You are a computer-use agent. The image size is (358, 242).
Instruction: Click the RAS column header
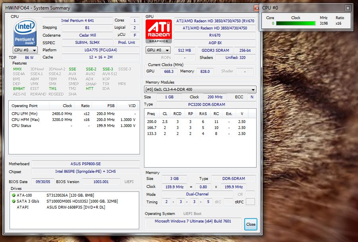tap(203, 113)
